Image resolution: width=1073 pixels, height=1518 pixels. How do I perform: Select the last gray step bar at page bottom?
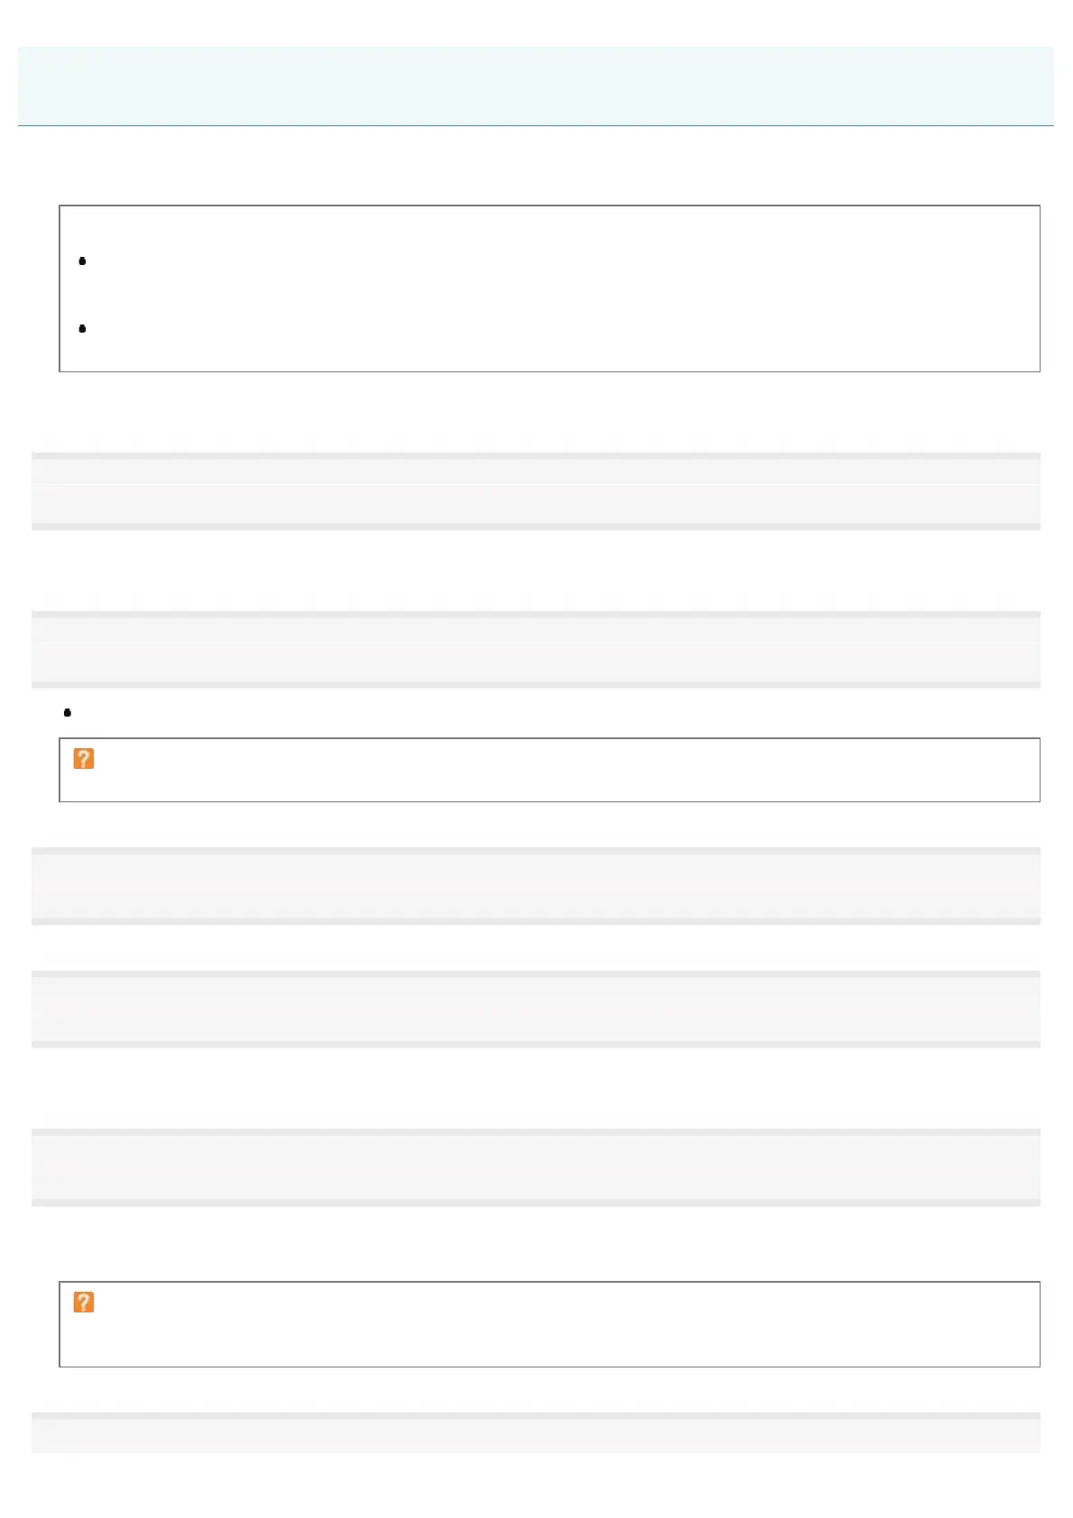click(536, 1431)
